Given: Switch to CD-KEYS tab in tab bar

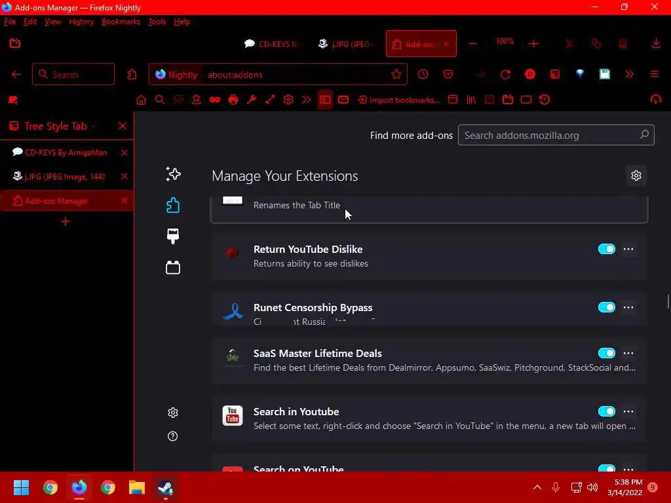Looking at the screenshot, I should 271,44.
